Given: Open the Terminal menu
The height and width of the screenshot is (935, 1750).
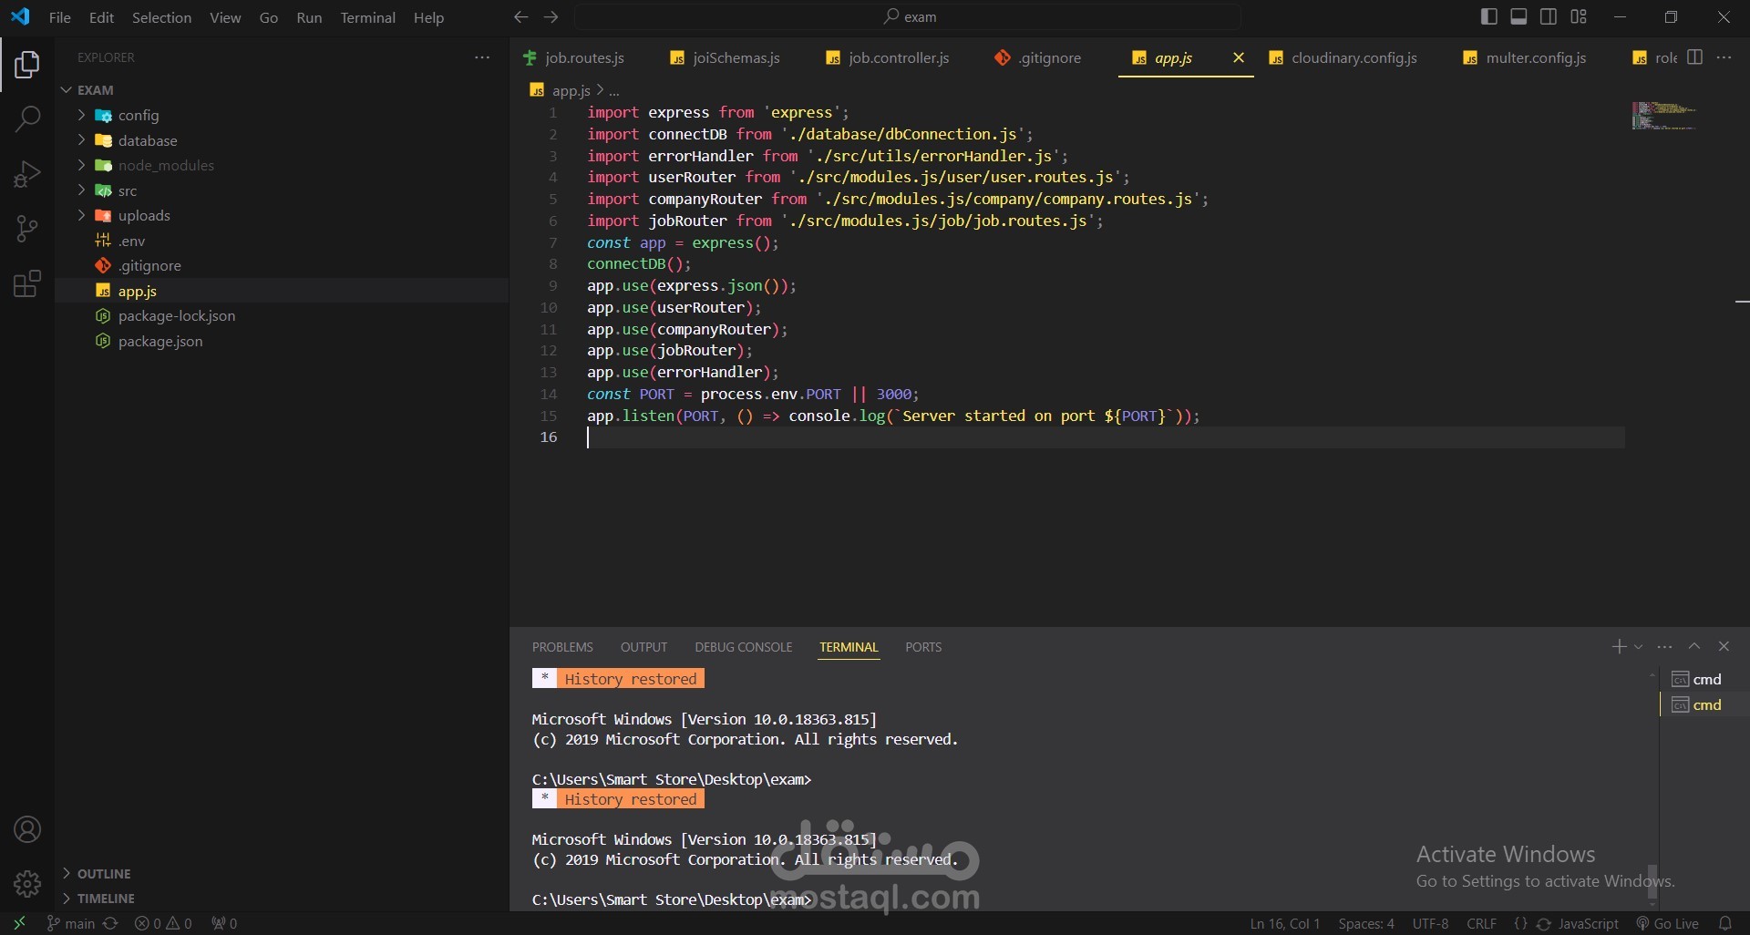Looking at the screenshot, I should [x=367, y=17].
